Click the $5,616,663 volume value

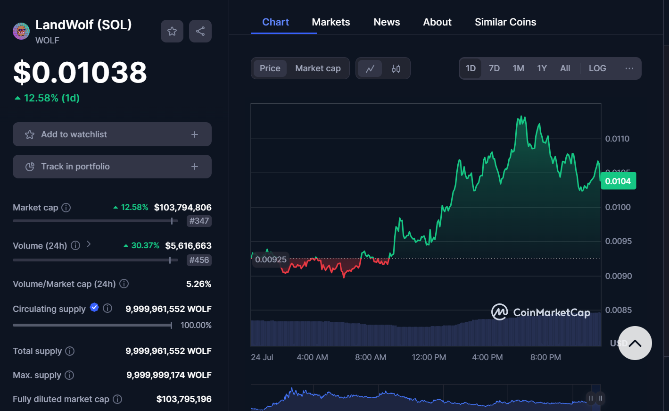[188, 246]
